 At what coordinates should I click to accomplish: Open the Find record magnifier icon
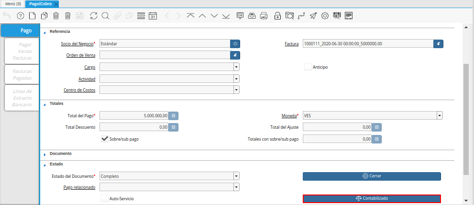(105, 16)
